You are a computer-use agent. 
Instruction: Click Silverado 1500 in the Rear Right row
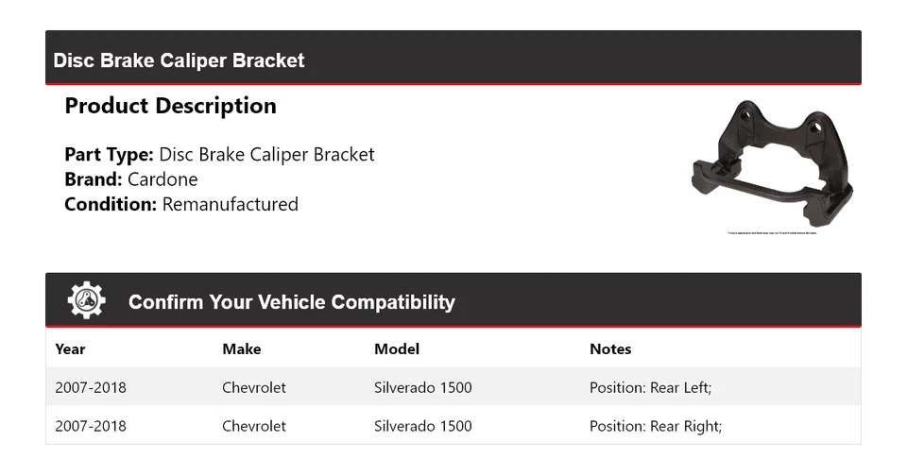tap(422, 426)
